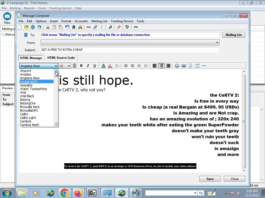The width and height of the screenshot is (265, 198).
Task: Cut selection with the scissors icon
Action: click(x=48, y=27)
